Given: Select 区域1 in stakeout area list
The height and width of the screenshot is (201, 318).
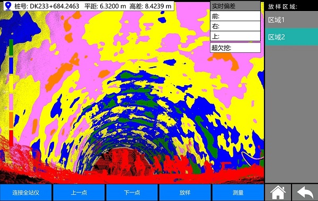Looking at the screenshot, I should pos(291,20).
